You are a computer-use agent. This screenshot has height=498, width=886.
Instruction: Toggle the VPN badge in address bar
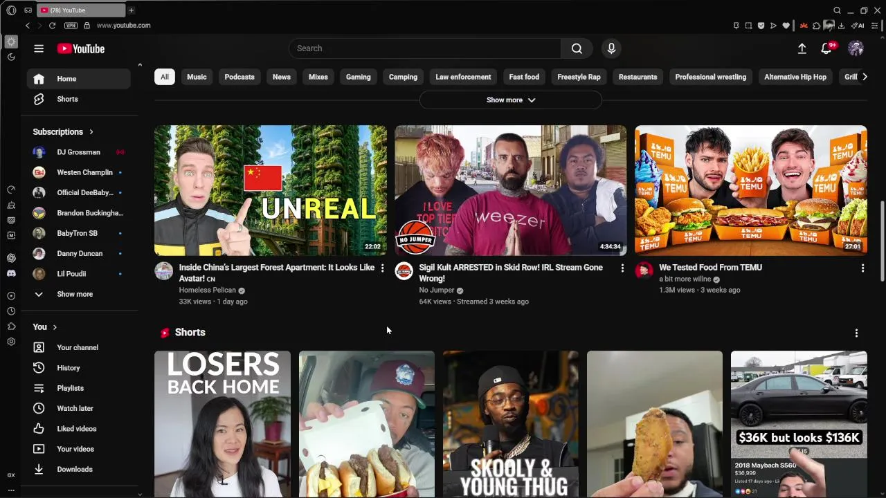(x=71, y=26)
